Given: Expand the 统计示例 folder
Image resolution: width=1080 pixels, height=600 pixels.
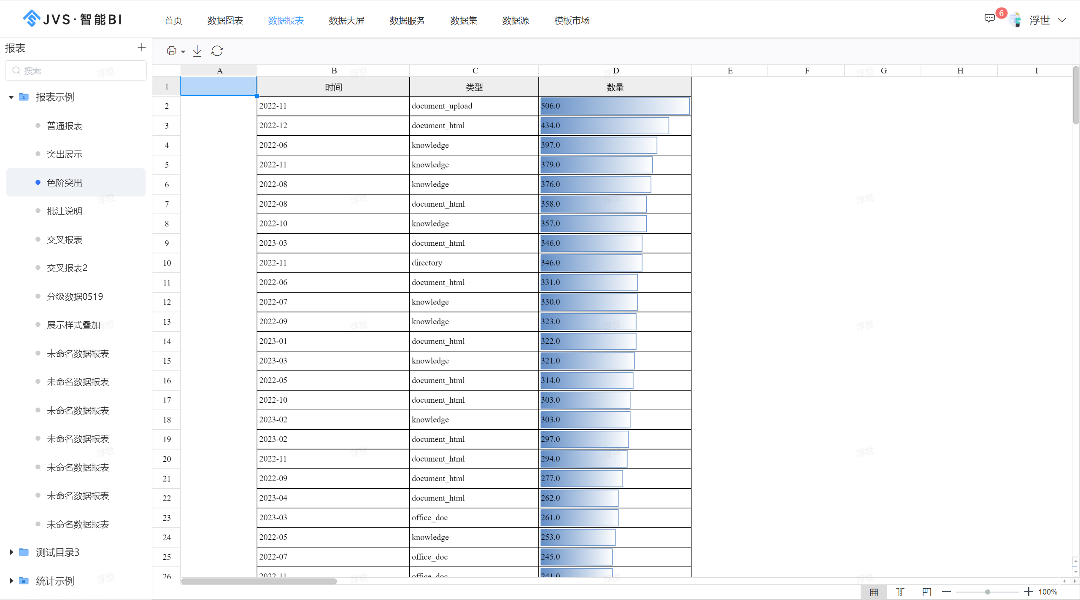Looking at the screenshot, I should click(x=11, y=581).
